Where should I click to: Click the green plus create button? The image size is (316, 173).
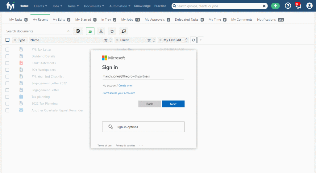pyautogui.click(x=275, y=6)
